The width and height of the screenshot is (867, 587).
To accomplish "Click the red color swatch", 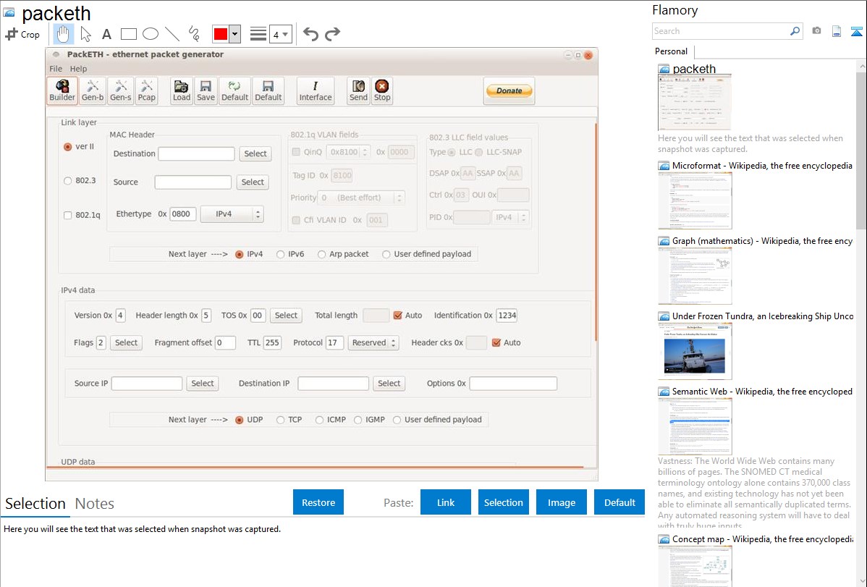I will 221,34.
